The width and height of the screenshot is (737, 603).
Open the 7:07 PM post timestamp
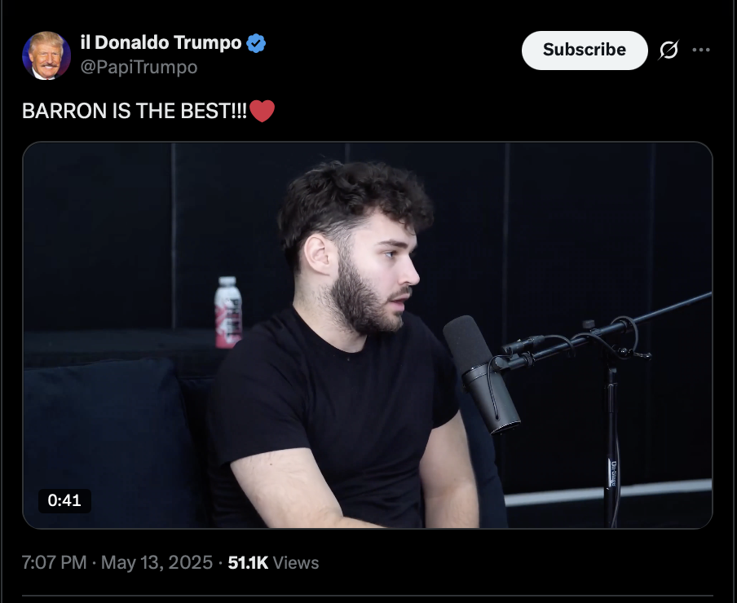[54, 562]
